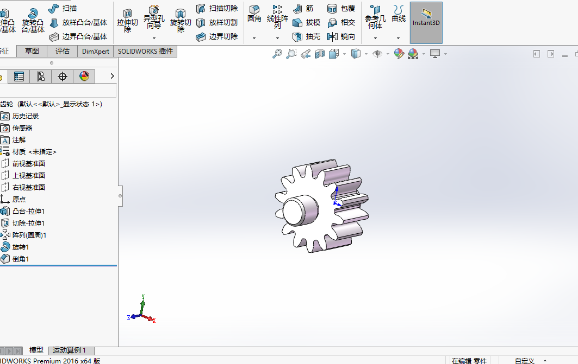The image size is (578, 364).
Task: Expand dropdown arrow under 圆角
Action: coord(254,38)
